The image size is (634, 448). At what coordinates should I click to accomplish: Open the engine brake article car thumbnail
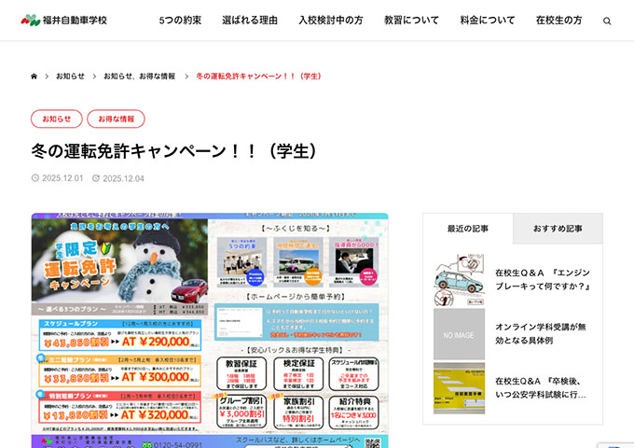point(459,280)
